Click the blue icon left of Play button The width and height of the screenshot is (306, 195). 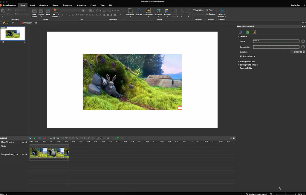(30, 138)
